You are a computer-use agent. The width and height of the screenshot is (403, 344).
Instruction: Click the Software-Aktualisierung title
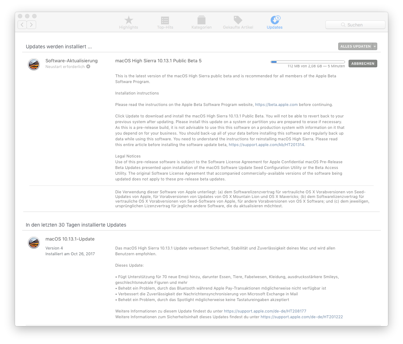(x=72, y=61)
